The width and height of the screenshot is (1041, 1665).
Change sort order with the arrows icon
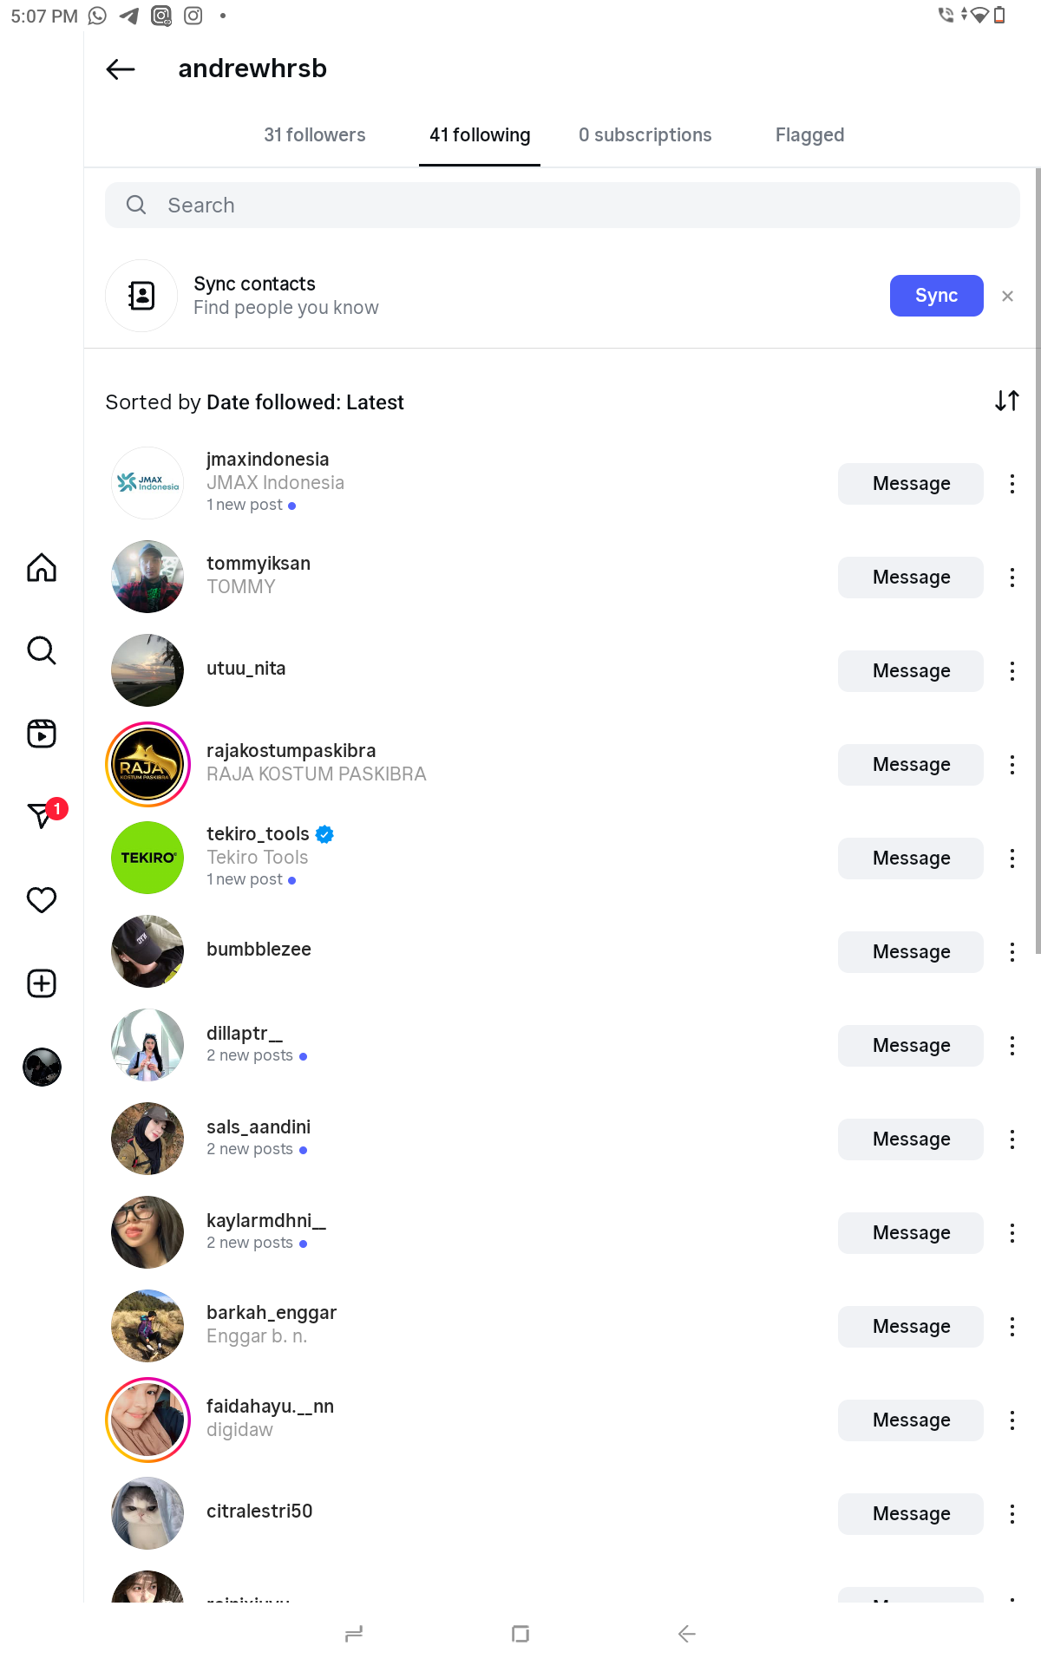1006,401
